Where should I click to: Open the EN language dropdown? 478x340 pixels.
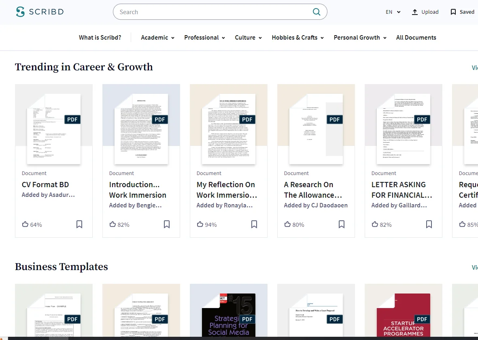(x=393, y=12)
